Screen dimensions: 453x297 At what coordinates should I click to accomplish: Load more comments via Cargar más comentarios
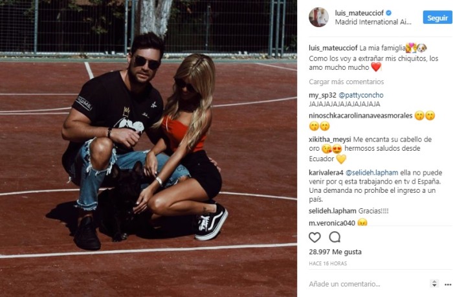pyautogui.click(x=346, y=82)
